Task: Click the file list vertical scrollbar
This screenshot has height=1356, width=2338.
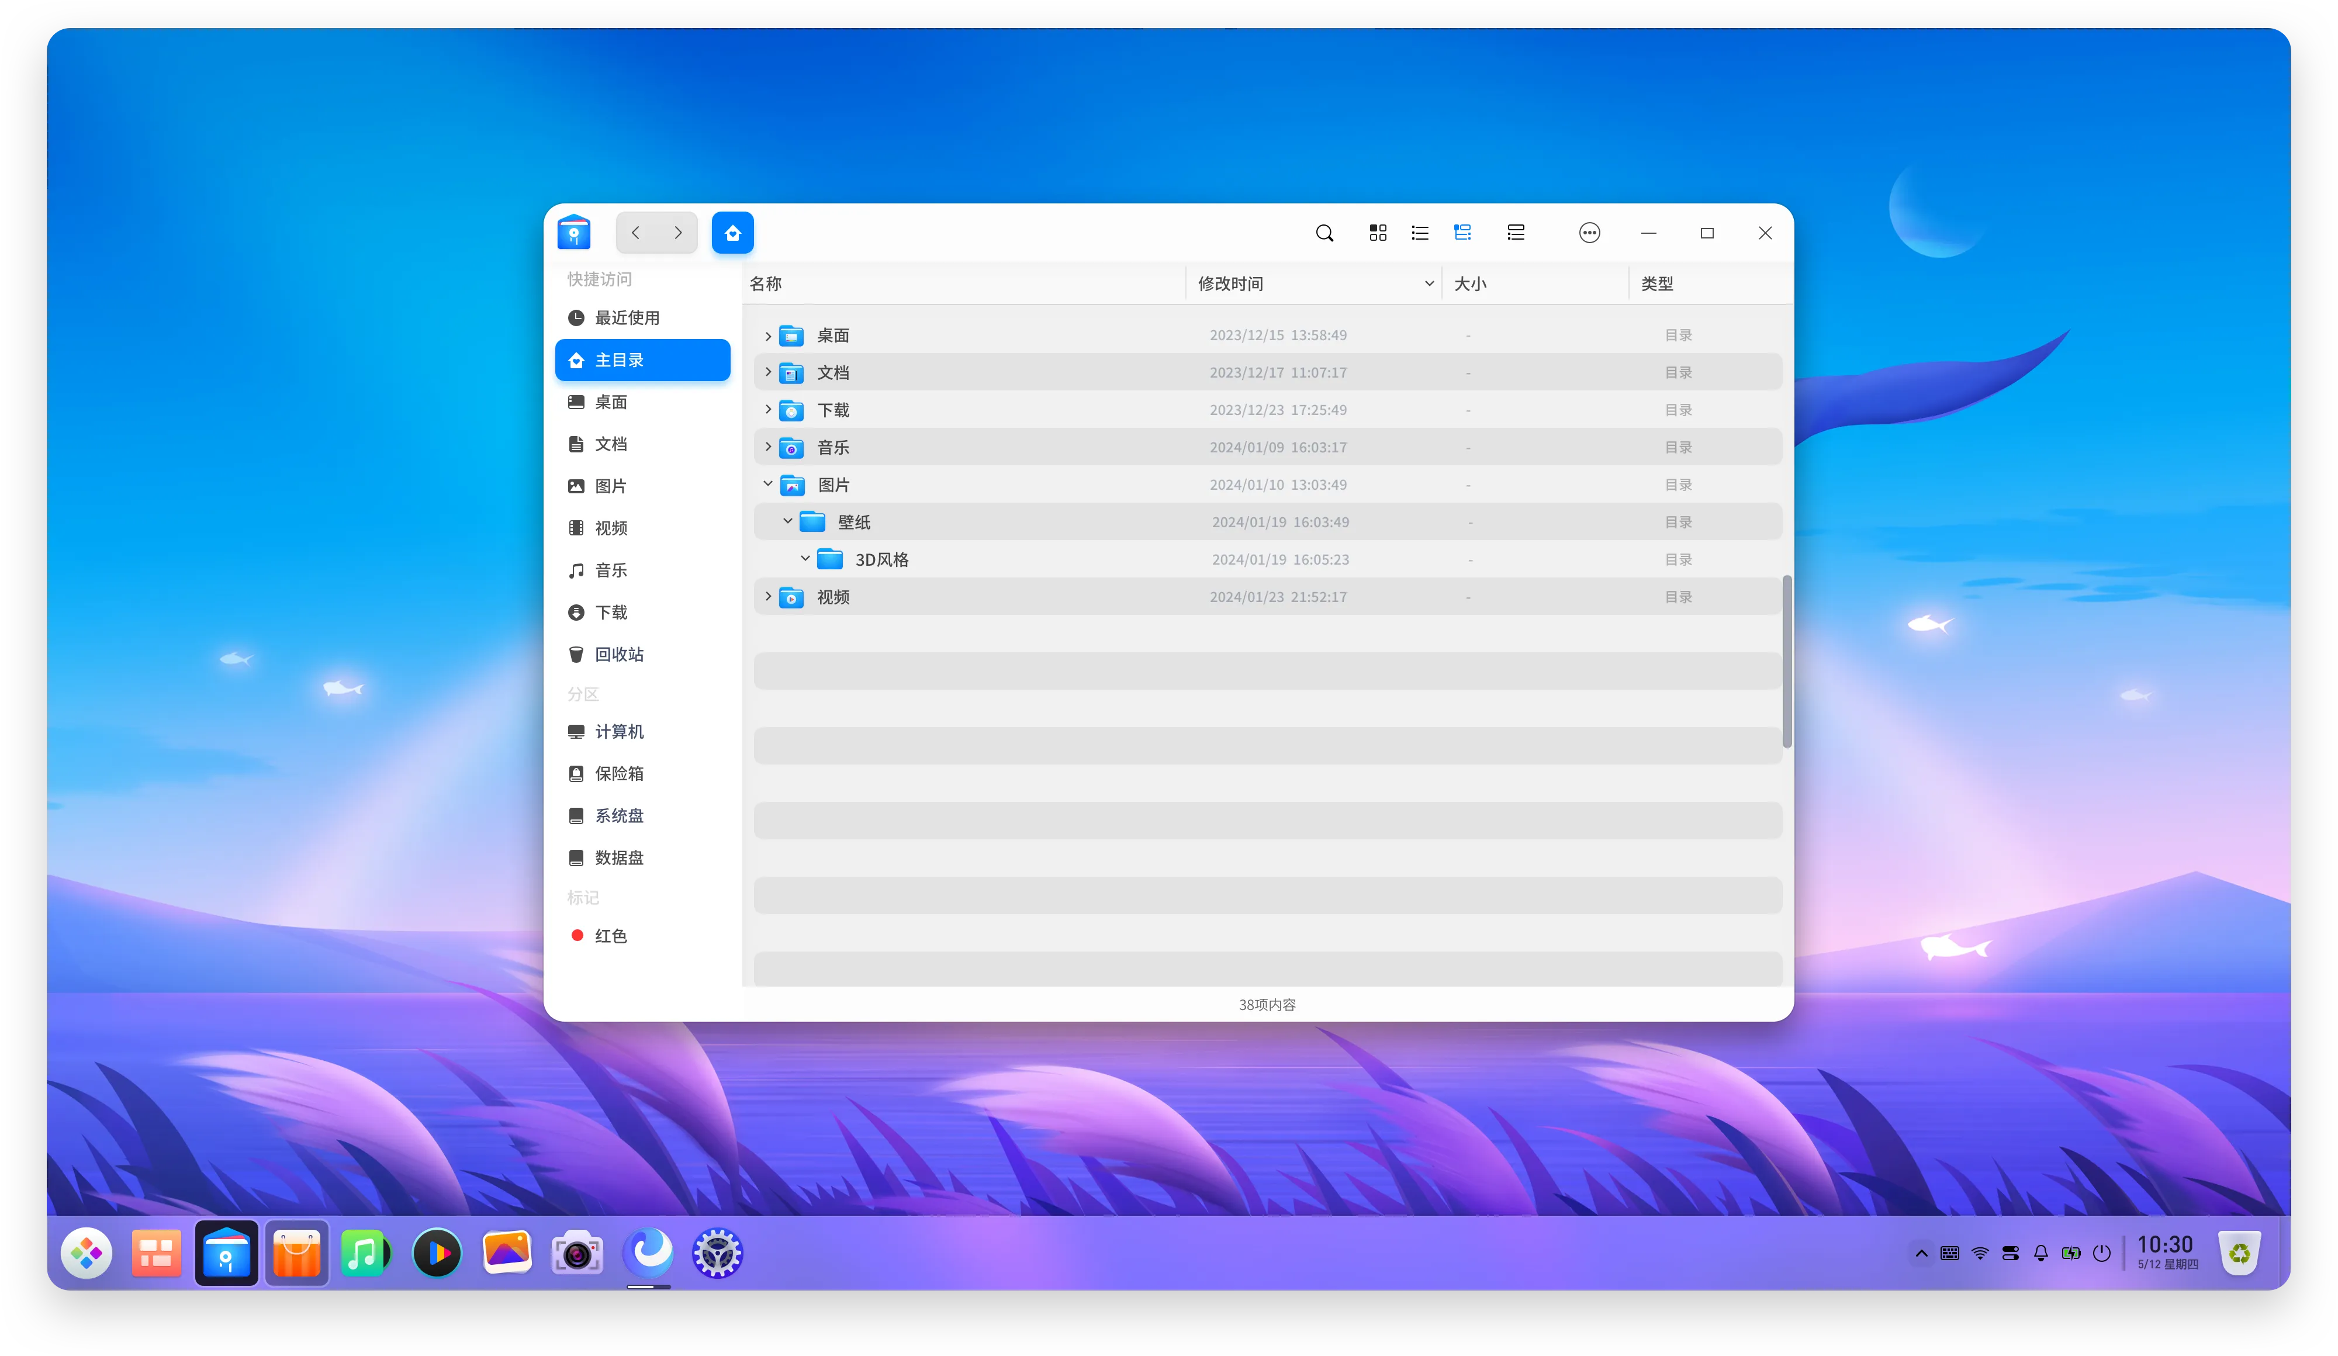Action: [1787, 661]
